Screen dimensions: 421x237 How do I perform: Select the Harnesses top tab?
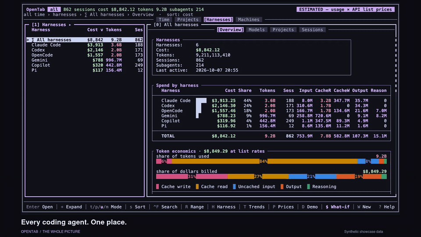218,20
